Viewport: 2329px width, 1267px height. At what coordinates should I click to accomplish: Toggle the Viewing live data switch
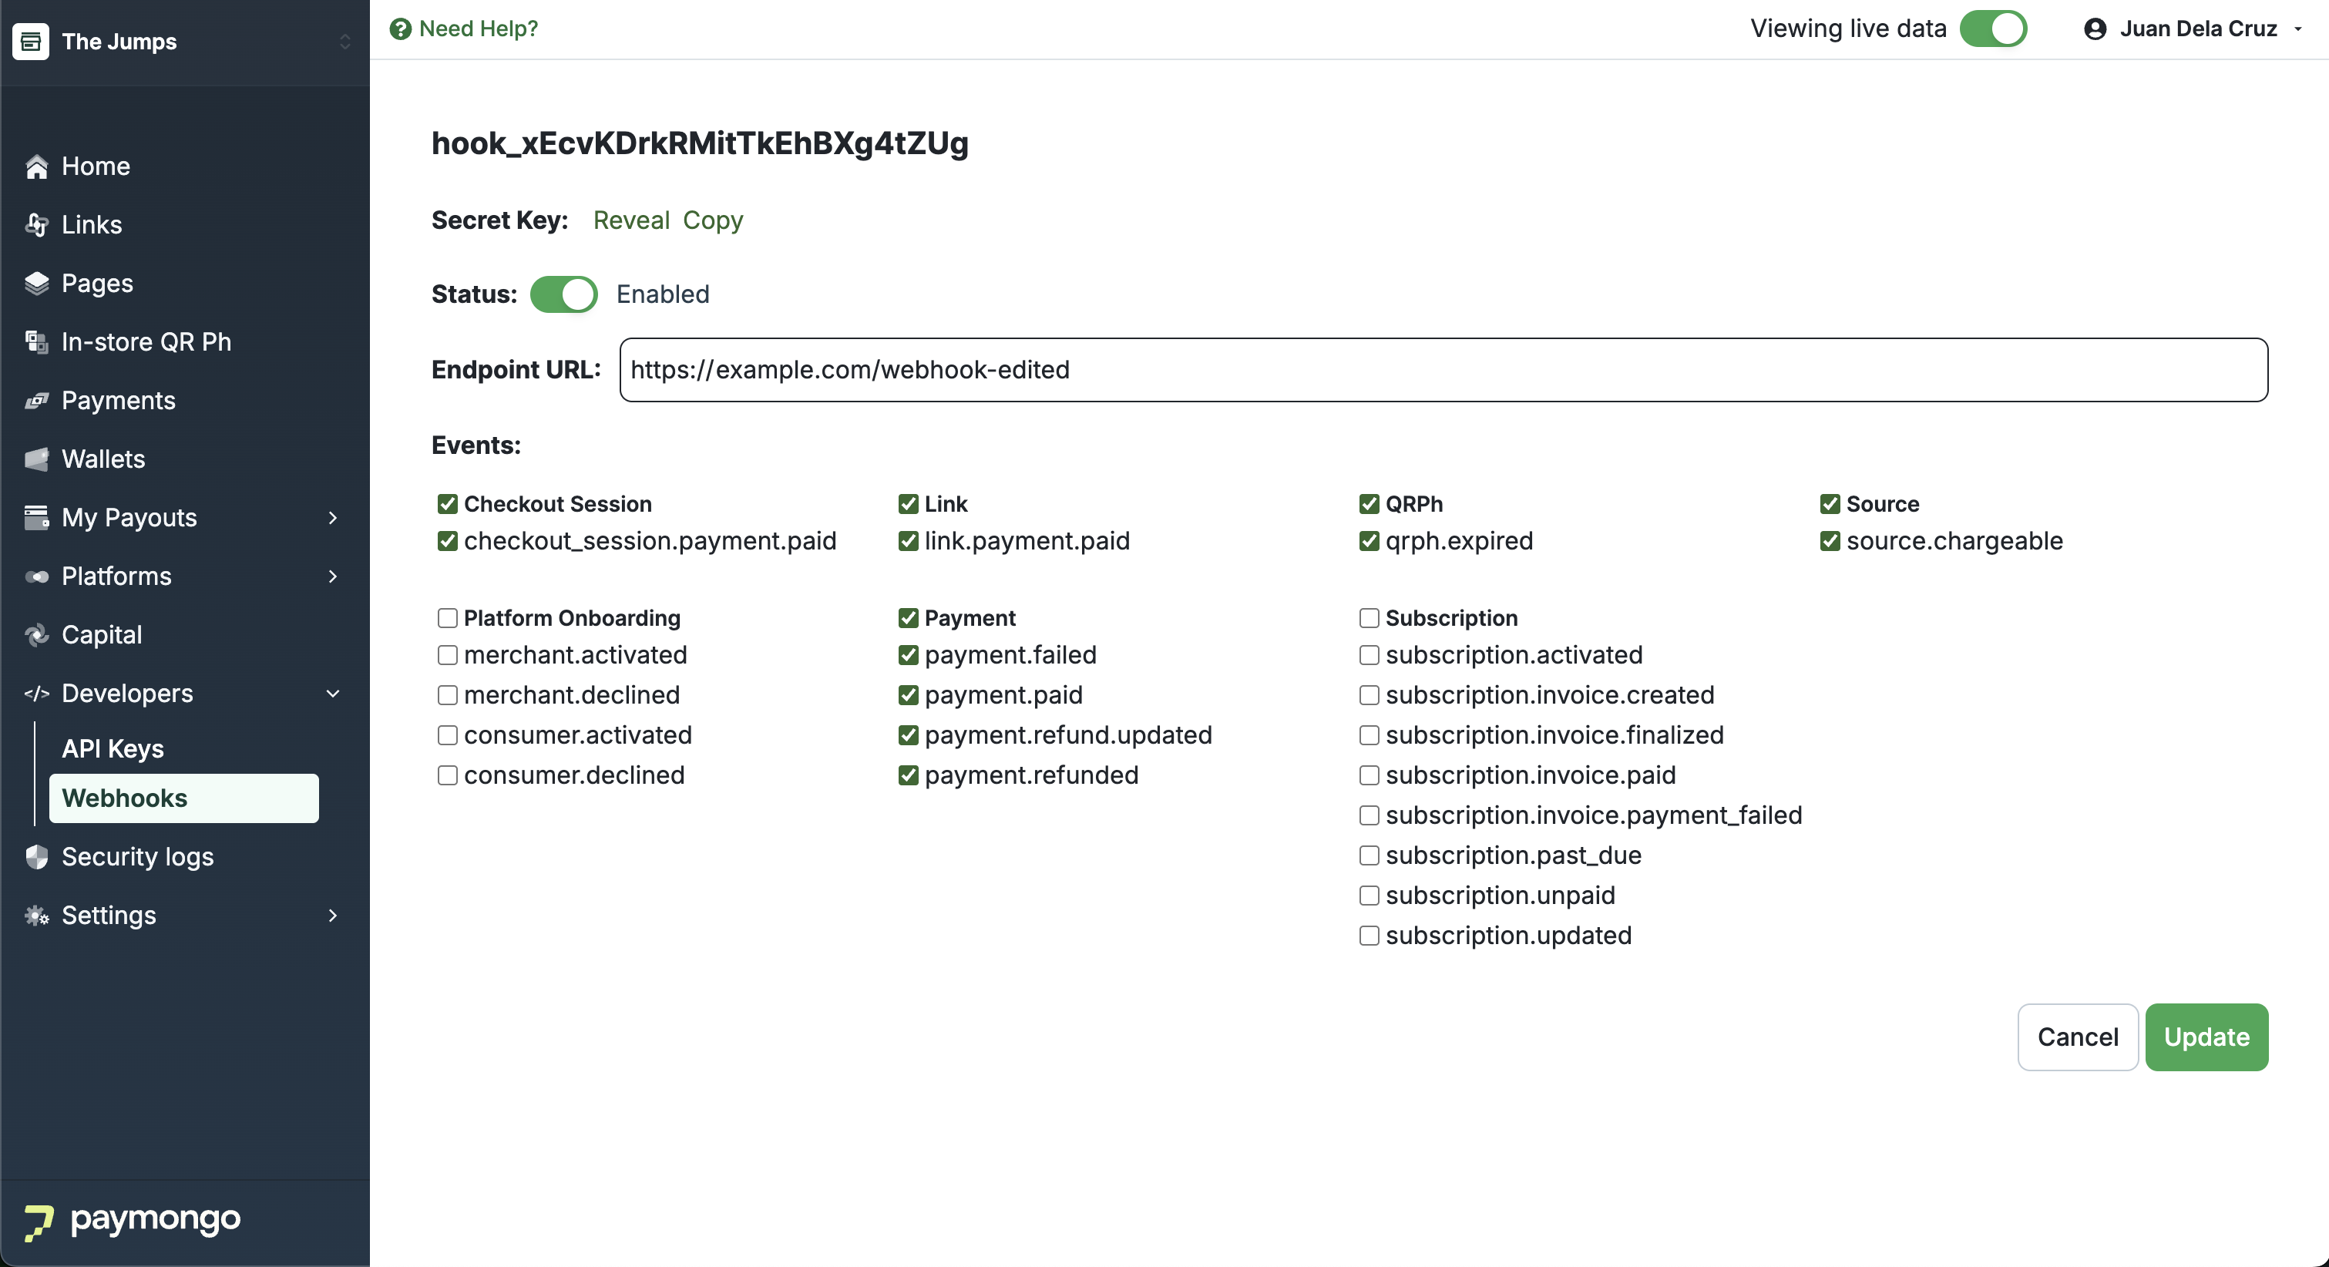pos(1993,29)
